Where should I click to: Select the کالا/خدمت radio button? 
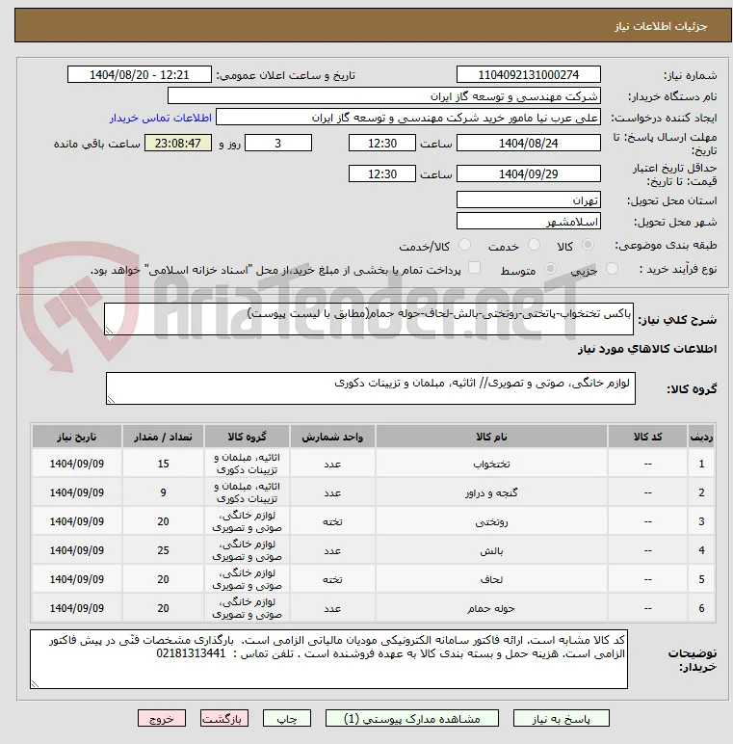coord(464,245)
